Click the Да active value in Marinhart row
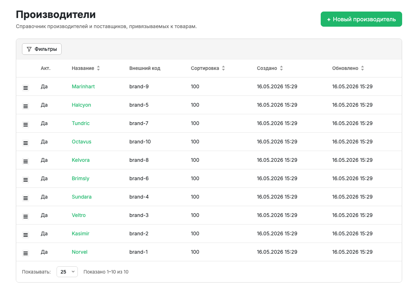This screenshot has width=418, height=293. click(44, 86)
